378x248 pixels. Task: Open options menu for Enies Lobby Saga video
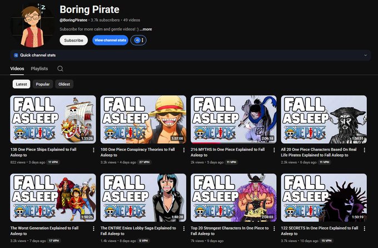pos(183,229)
